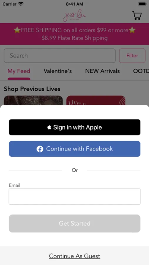This screenshot has width=149, height=265.
Task: Switch to the Valentine's tab
Action: pyautogui.click(x=58, y=71)
